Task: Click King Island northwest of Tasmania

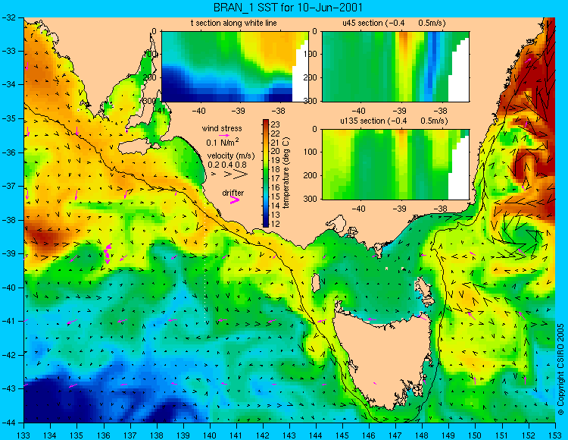Action: pos(316,283)
